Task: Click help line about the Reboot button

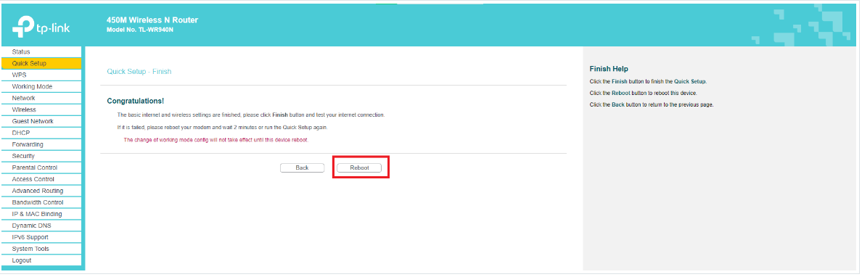Action: click(x=643, y=93)
